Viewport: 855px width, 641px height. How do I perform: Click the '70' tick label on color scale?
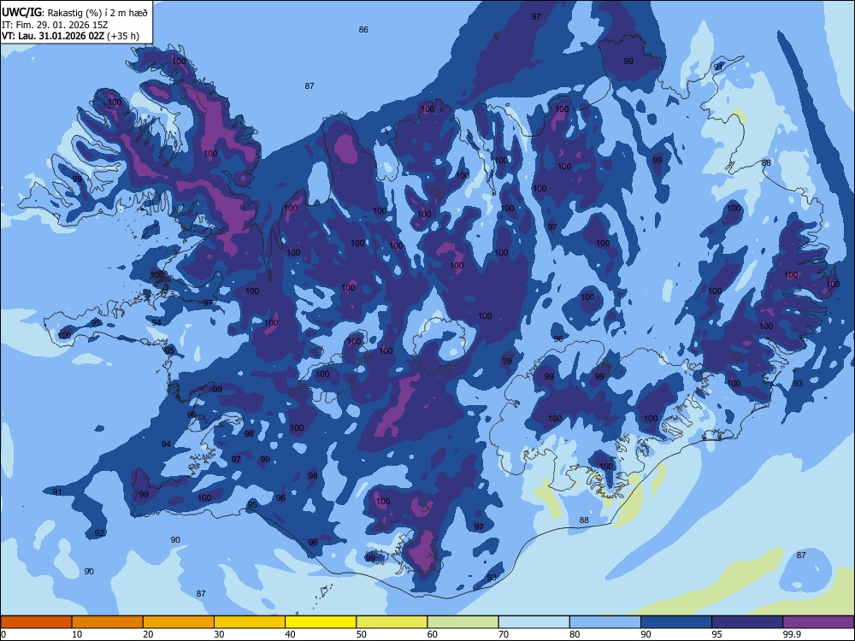coord(504,634)
